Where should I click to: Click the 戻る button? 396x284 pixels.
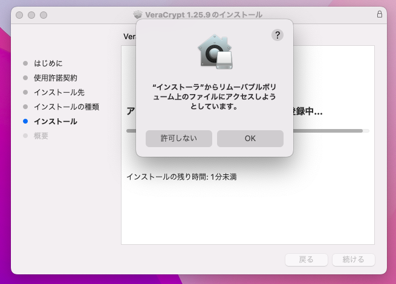point(307,260)
